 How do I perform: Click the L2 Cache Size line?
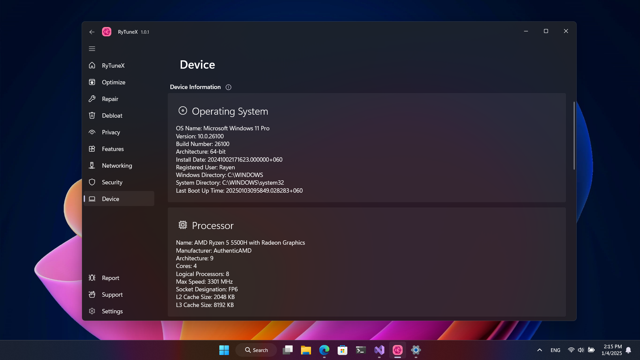click(205, 297)
